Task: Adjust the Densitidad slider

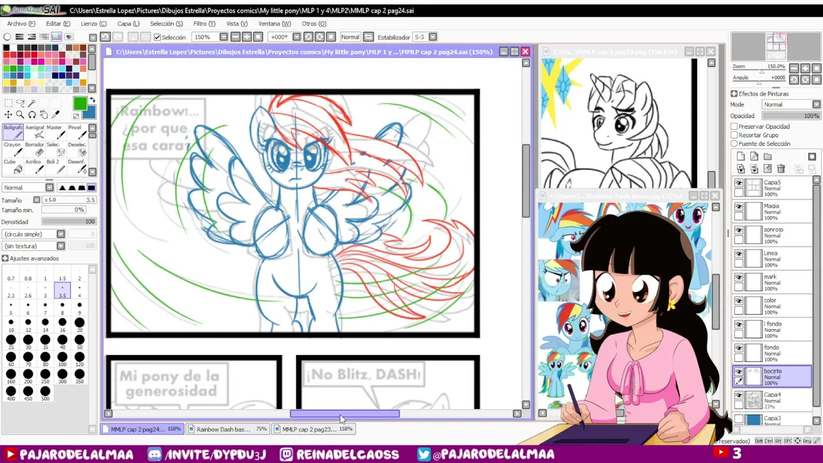Action: (69, 222)
